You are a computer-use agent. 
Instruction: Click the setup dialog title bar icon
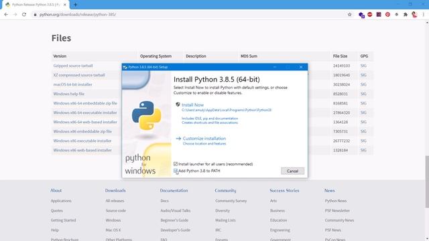(125, 67)
